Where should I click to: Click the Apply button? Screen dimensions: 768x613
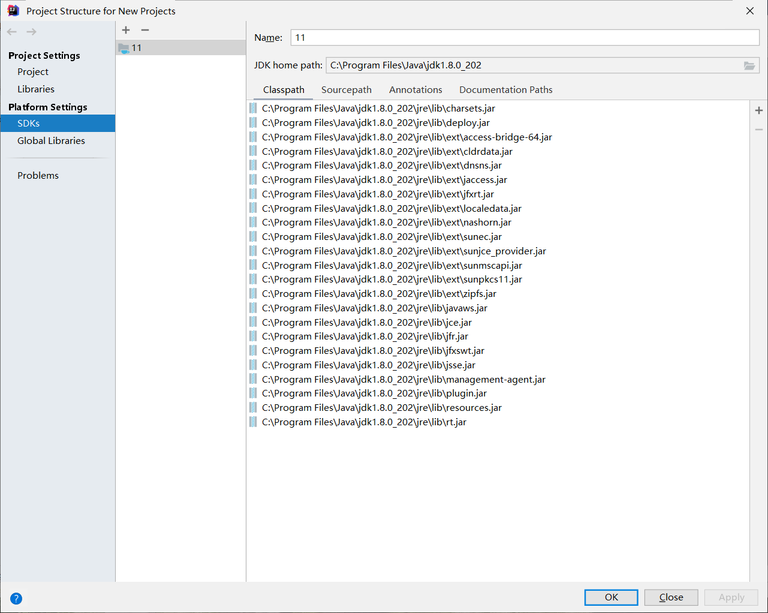[731, 597]
